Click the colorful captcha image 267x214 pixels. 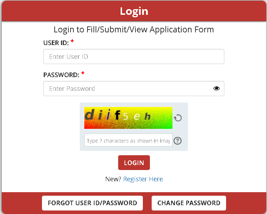[128, 118]
